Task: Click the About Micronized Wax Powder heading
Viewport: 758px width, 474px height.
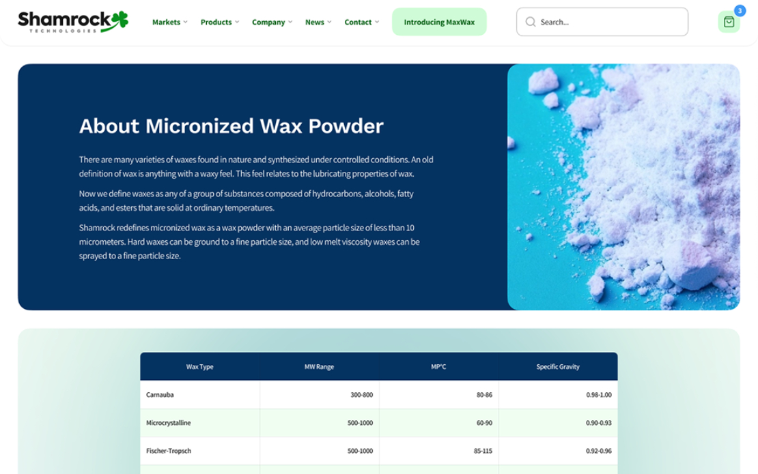Action: [x=231, y=126]
